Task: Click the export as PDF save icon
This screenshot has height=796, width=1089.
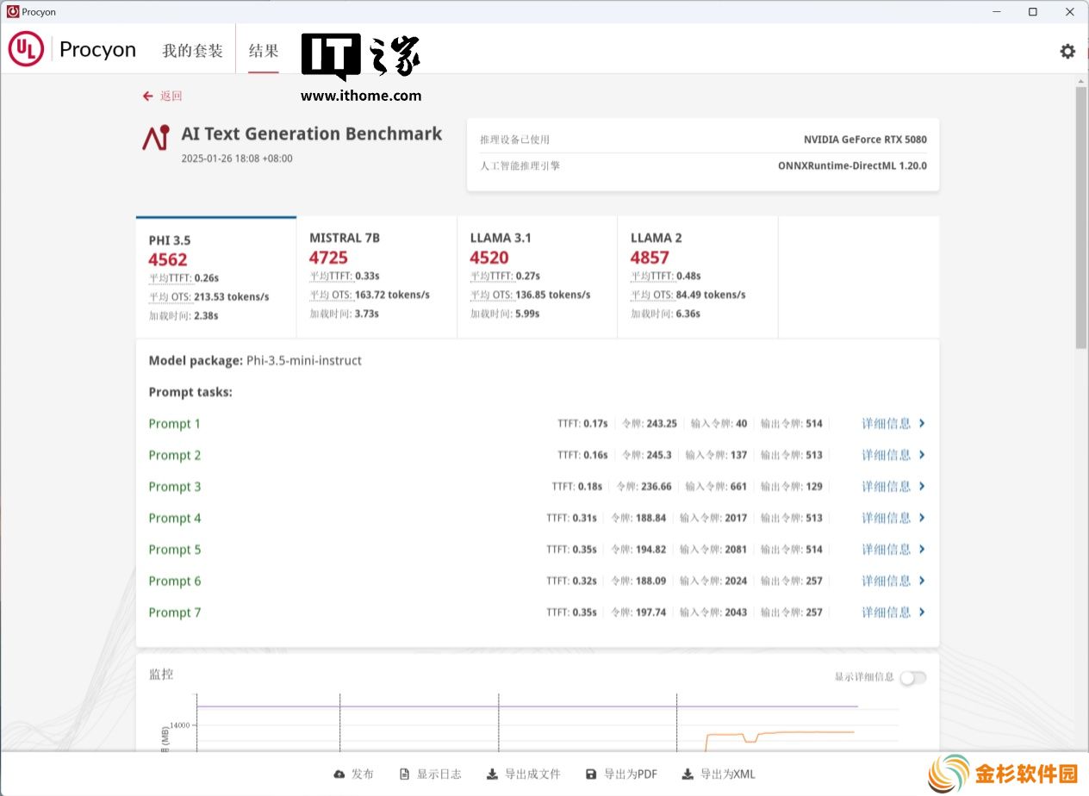Action: coord(591,774)
